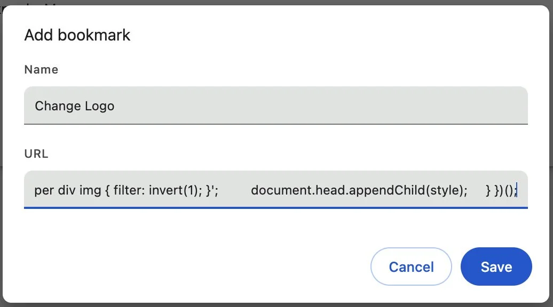Click the dimmed backdrop above the dialog
The height and width of the screenshot is (307, 553).
(276, 2)
